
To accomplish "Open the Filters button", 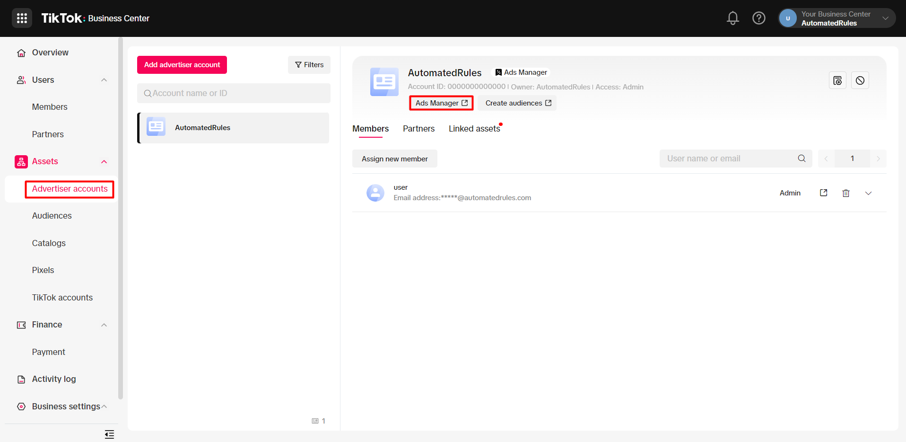I will click(x=309, y=65).
